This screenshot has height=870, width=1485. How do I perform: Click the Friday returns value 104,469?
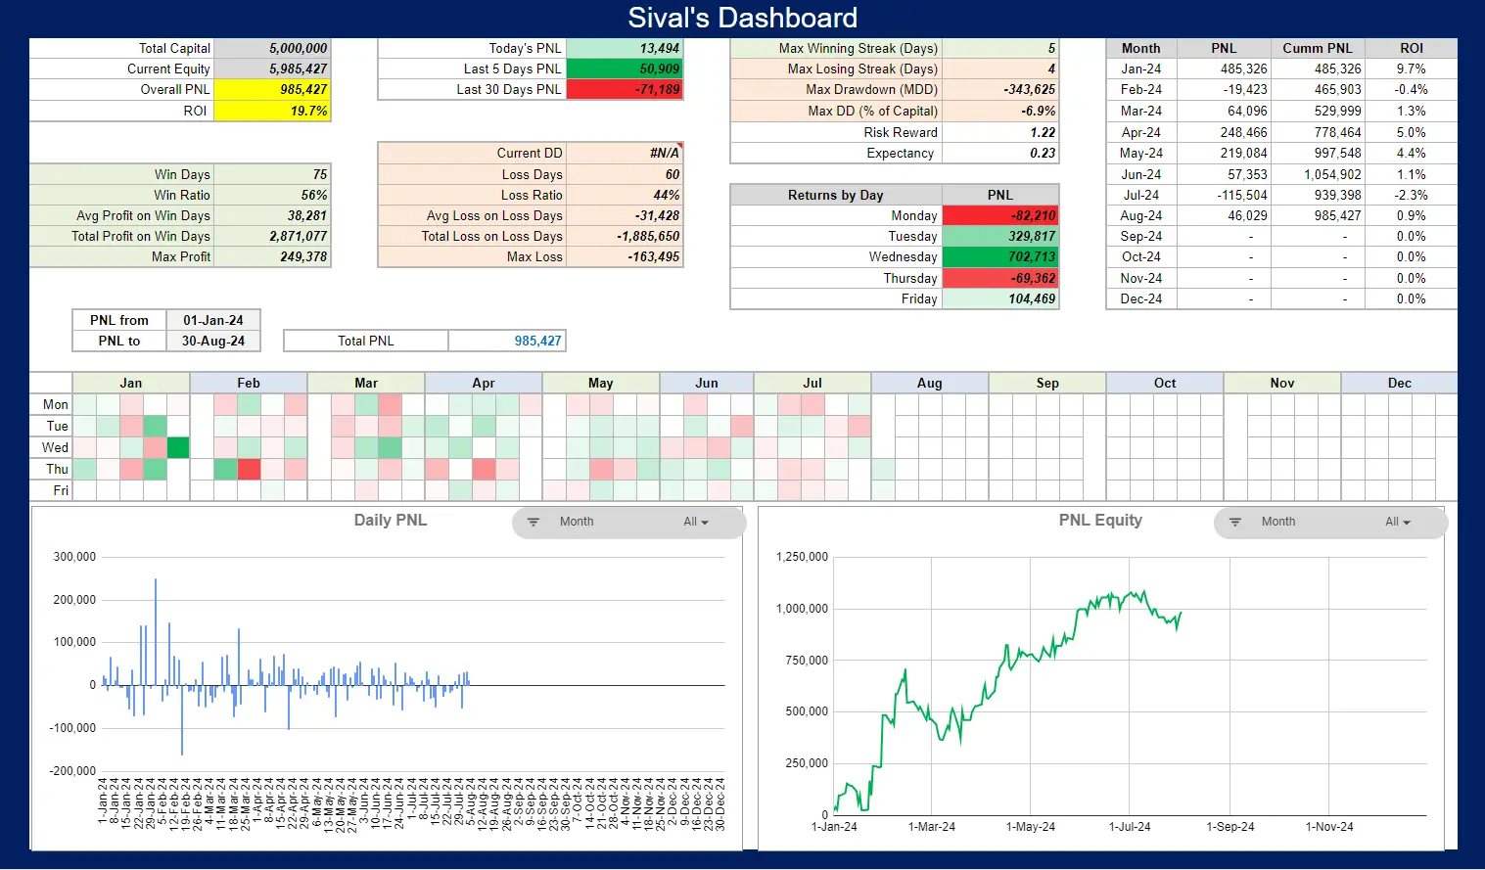click(x=1000, y=298)
